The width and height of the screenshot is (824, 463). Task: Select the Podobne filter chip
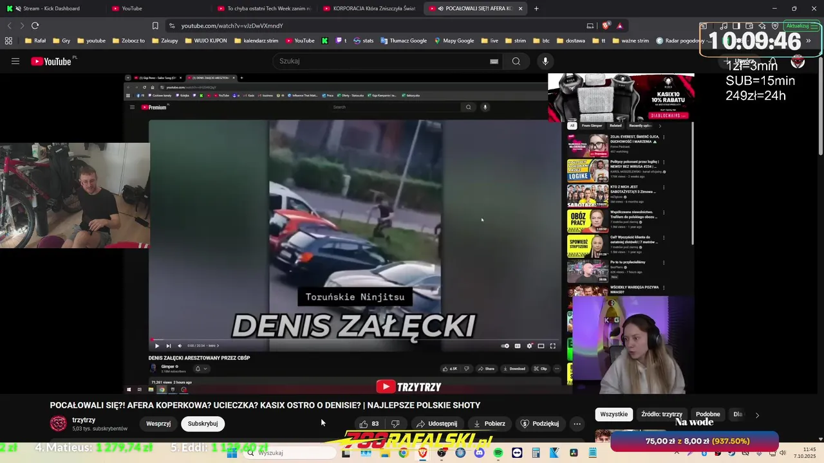click(x=708, y=414)
